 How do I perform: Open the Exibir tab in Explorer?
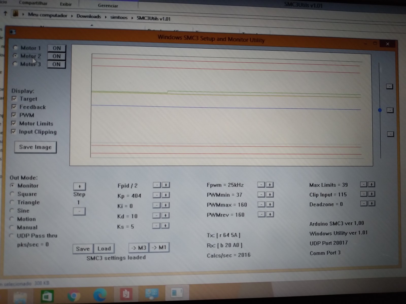coord(66,4)
